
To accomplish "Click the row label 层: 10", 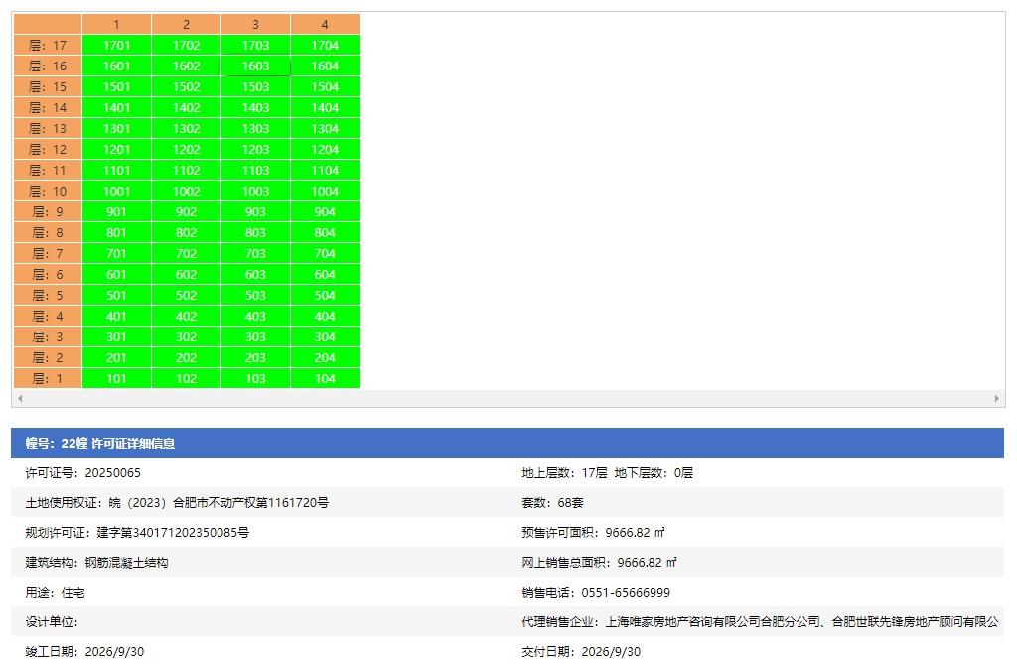I will tap(48, 191).
